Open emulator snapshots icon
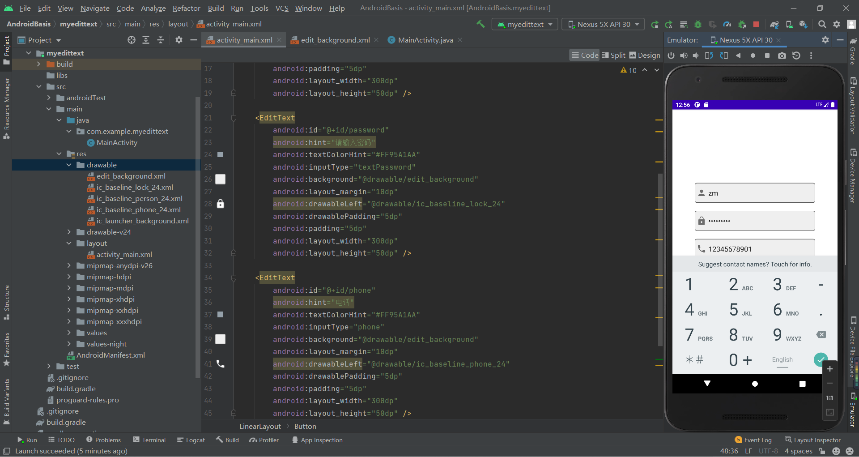Screen dimensions: 859x457 click(x=796, y=56)
